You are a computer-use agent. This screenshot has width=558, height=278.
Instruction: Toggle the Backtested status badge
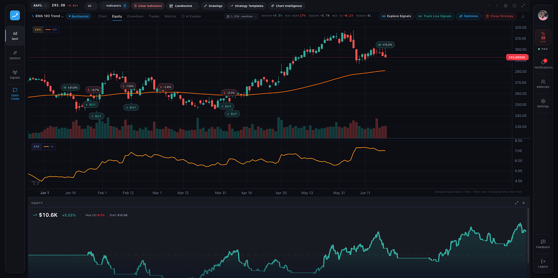coord(79,16)
